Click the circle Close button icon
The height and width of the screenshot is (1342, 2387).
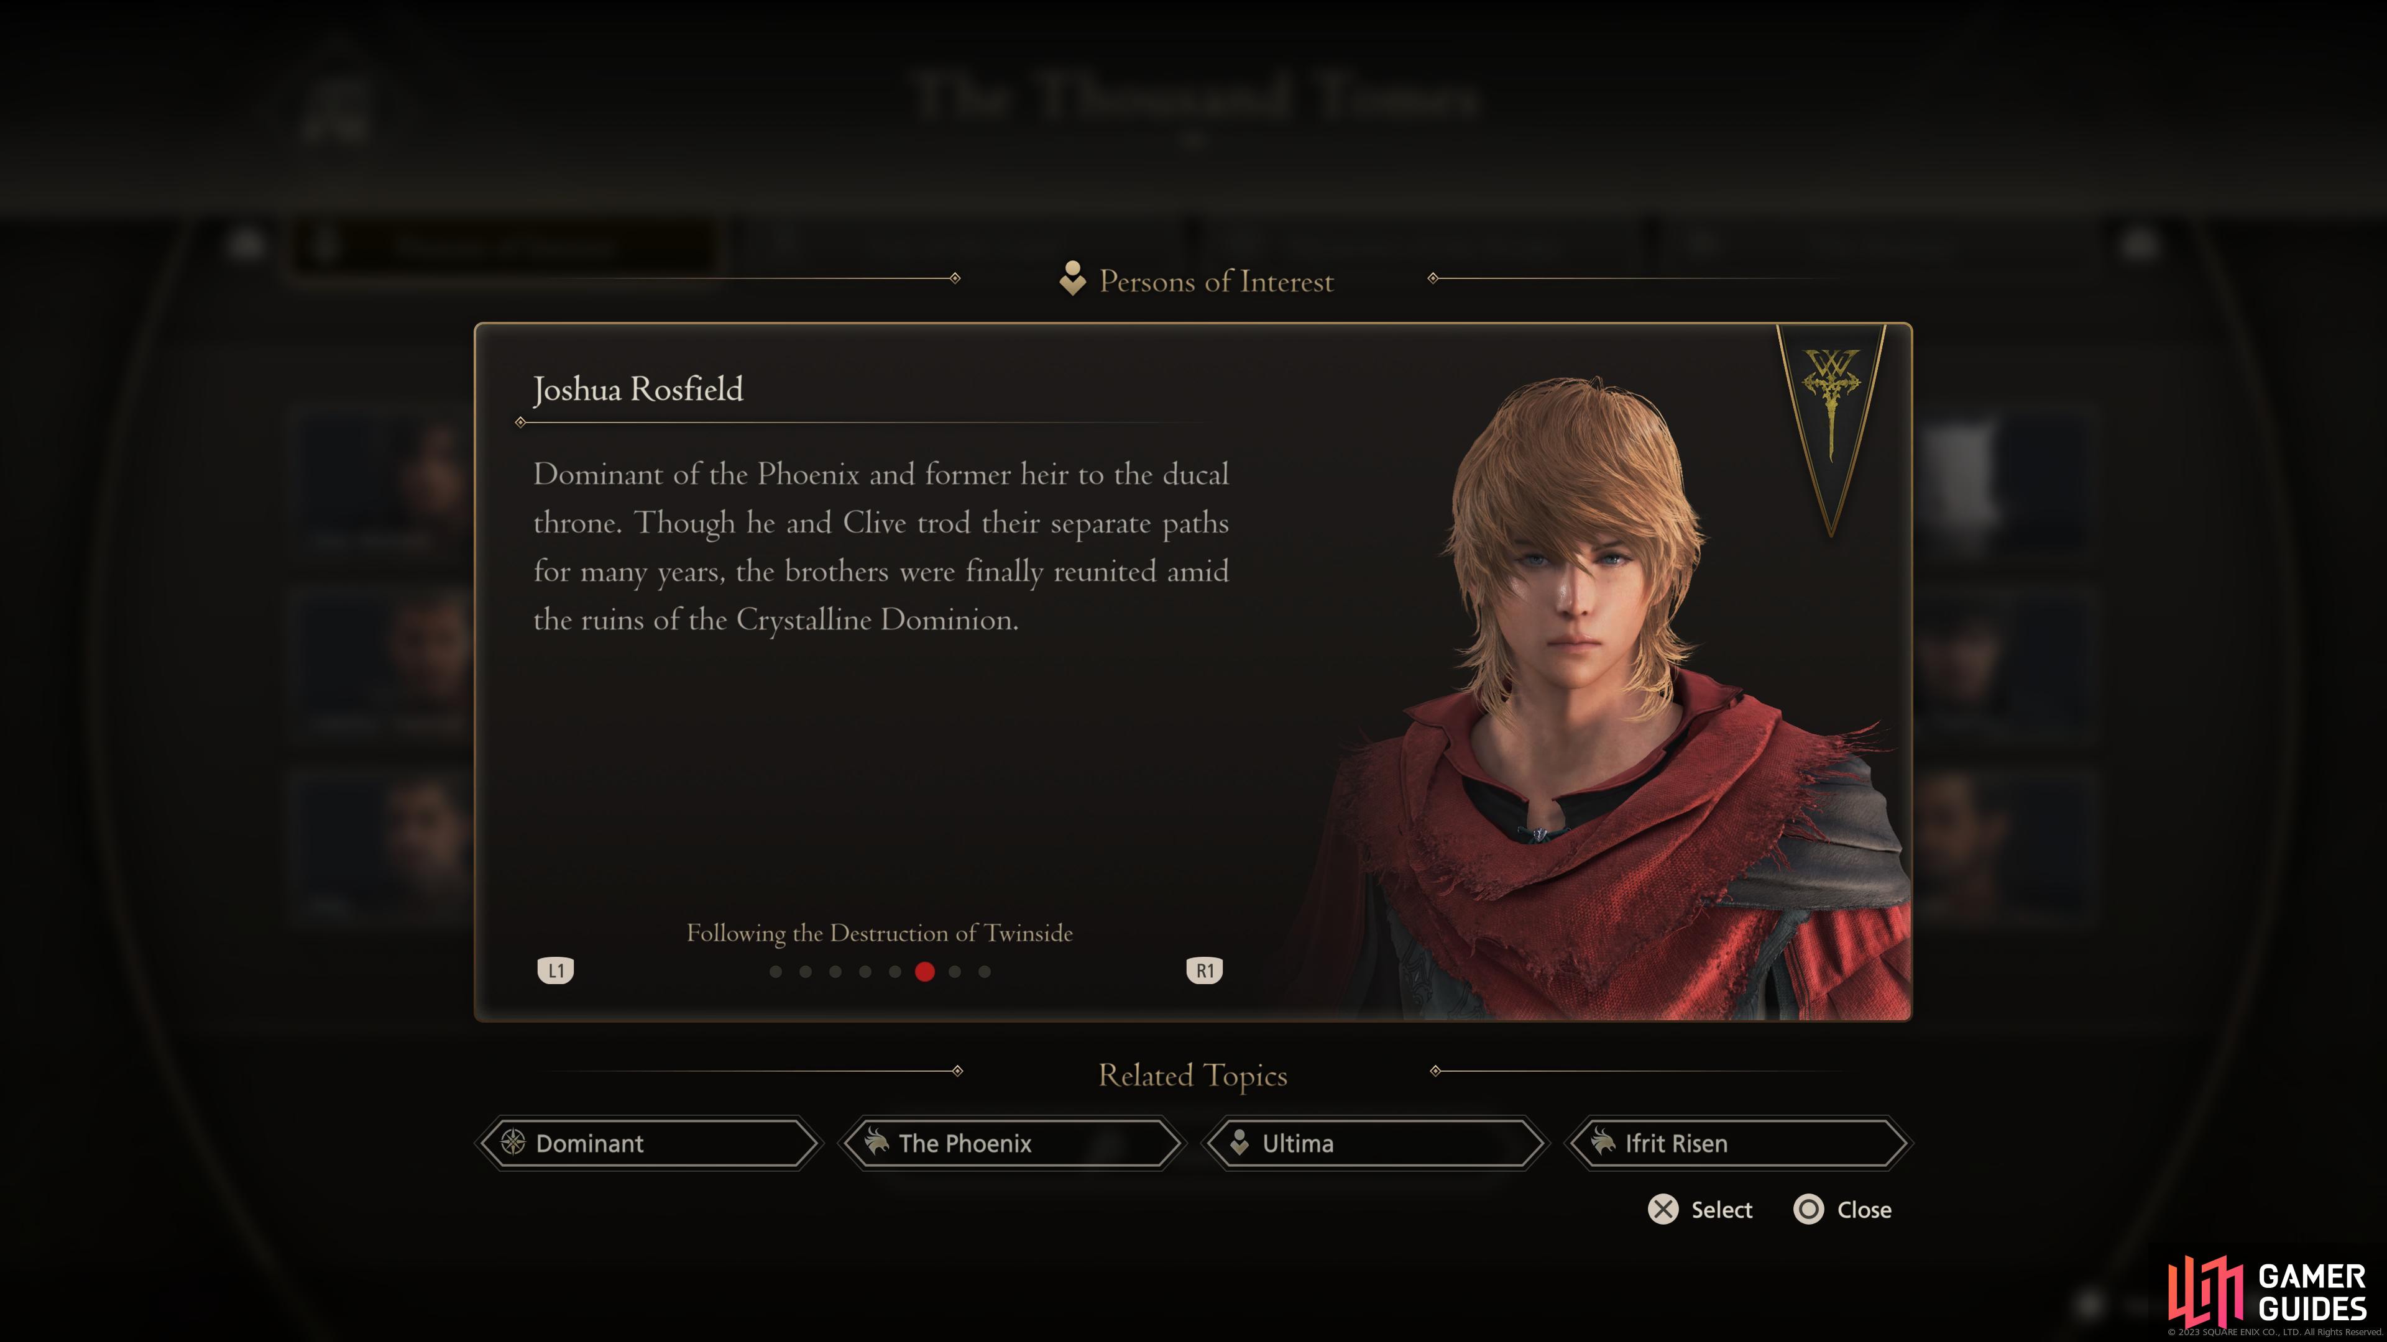1809,1210
